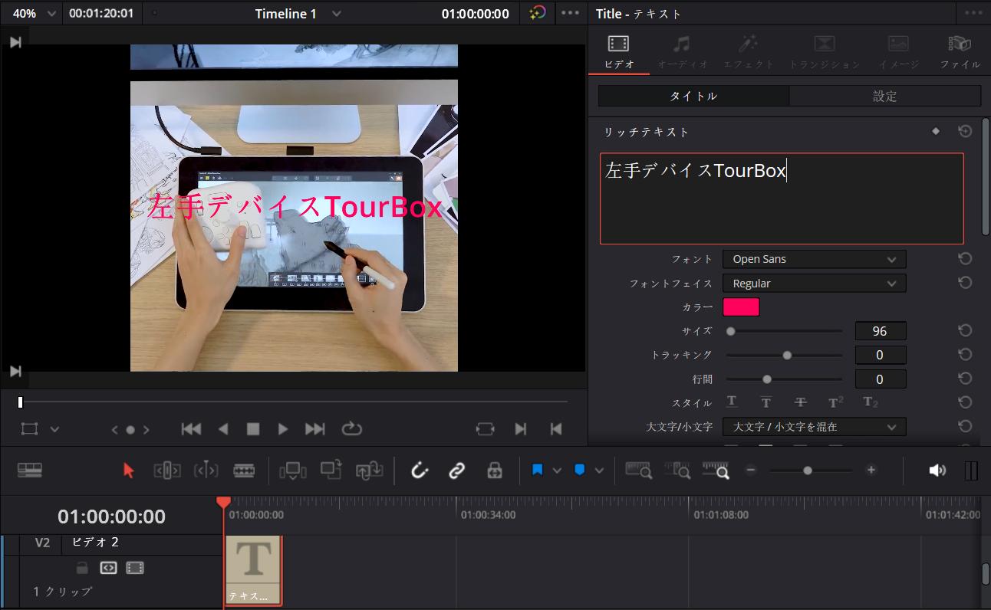Click Custom Zoom icon
The width and height of the screenshot is (991, 610).
(x=716, y=471)
